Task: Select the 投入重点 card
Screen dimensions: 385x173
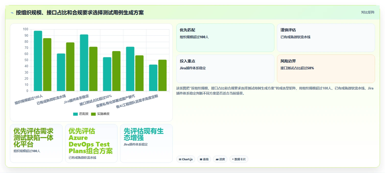Action: coord(225,69)
